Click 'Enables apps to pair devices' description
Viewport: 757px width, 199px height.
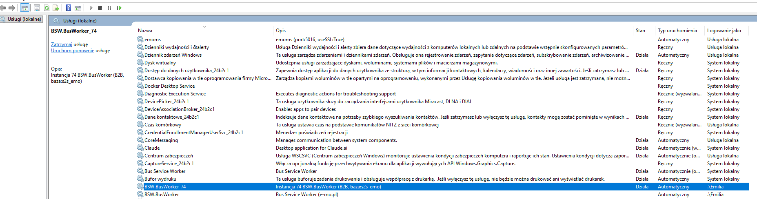click(306, 109)
